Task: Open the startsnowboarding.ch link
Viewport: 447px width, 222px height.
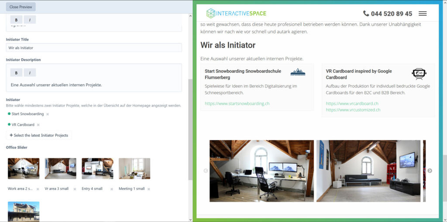Action: click(x=237, y=103)
